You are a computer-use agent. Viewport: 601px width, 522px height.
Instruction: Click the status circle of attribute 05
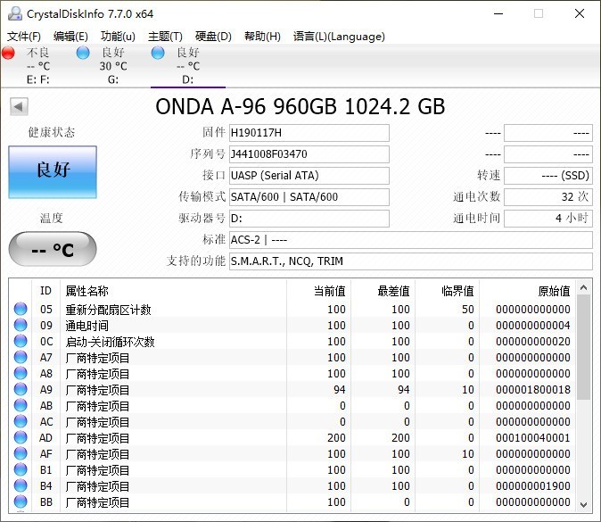click(x=21, y=309)
